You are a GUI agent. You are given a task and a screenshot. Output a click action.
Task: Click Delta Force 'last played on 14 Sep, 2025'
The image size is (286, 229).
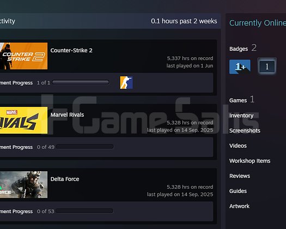click(x=180, y=194)
